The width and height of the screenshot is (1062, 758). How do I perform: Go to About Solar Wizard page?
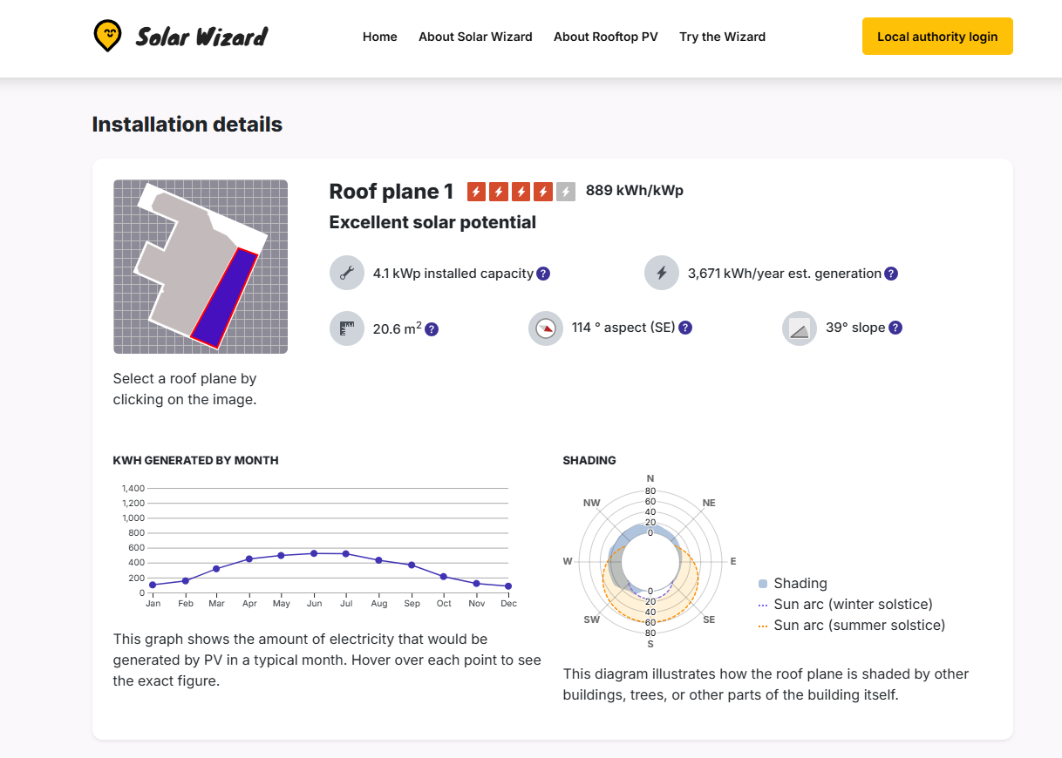coord(475,37)
